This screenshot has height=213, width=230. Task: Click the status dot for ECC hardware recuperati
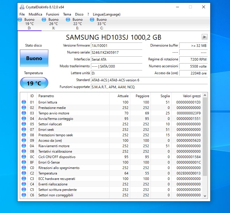[x=24, y=179]
